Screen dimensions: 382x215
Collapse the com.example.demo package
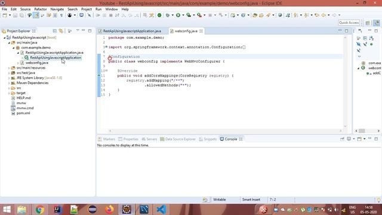[x=14, y=48]
